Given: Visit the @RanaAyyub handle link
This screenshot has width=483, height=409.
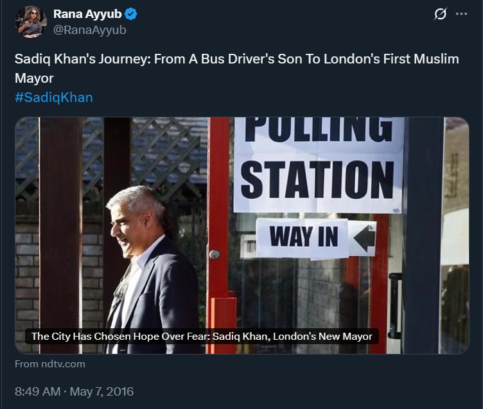Looking at the screenshot, I should click(x=90, y=29).
